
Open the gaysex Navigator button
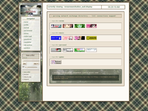click(80, 50)
